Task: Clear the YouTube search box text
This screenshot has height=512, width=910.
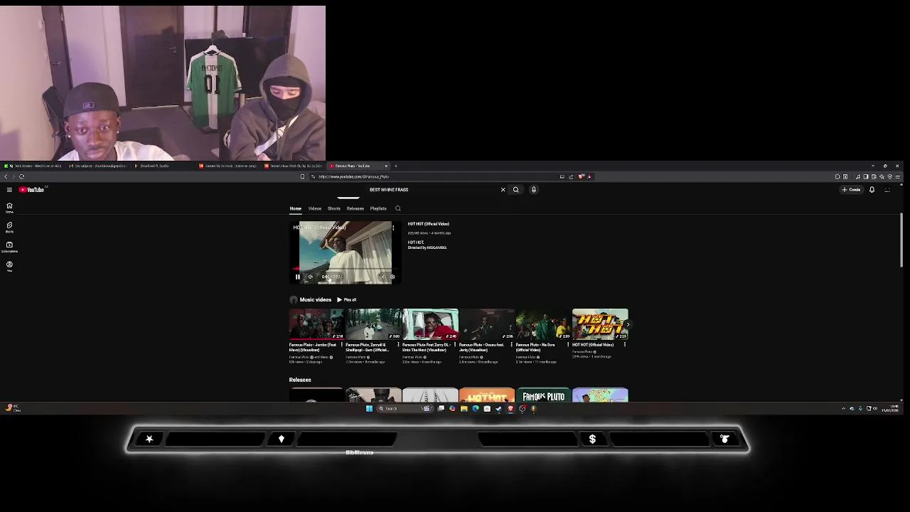Action: click(x=503, y=190)
